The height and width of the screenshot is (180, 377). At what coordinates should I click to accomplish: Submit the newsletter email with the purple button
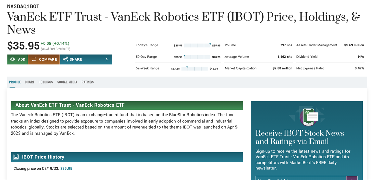tap(352, 178)
